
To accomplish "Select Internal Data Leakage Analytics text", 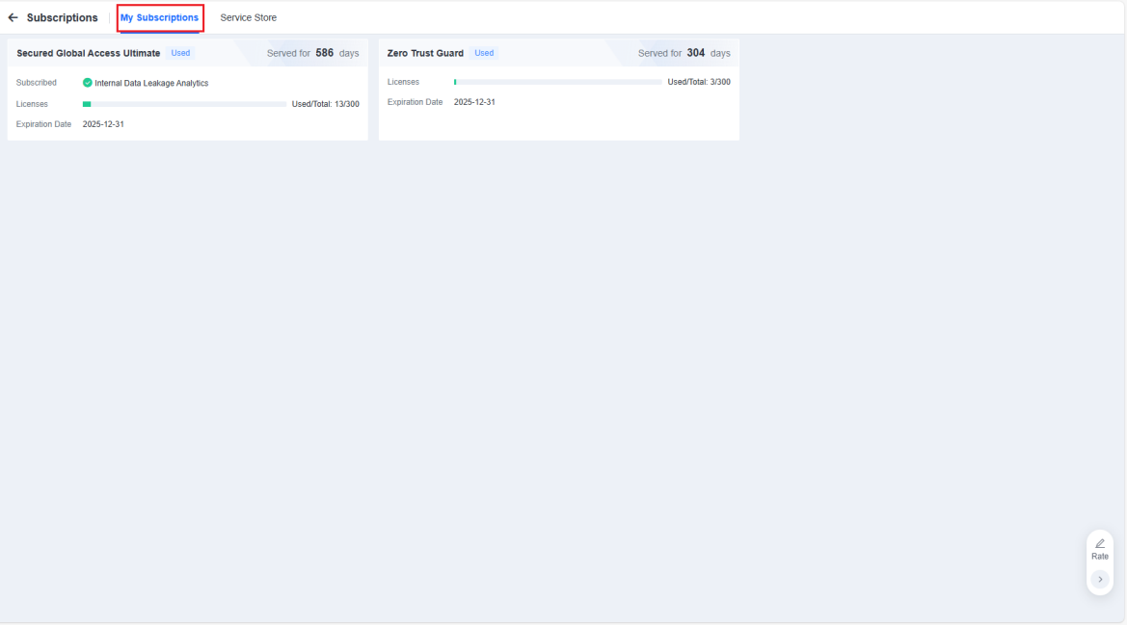I will click(151, 83).
